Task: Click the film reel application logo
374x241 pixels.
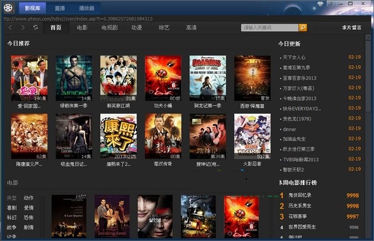Action: click(8, 7)
